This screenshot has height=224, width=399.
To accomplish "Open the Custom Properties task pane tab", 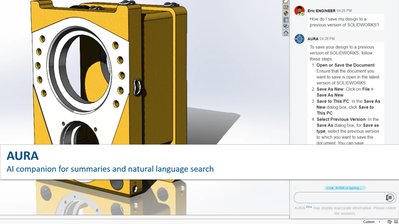I will (x=286, y=20).
